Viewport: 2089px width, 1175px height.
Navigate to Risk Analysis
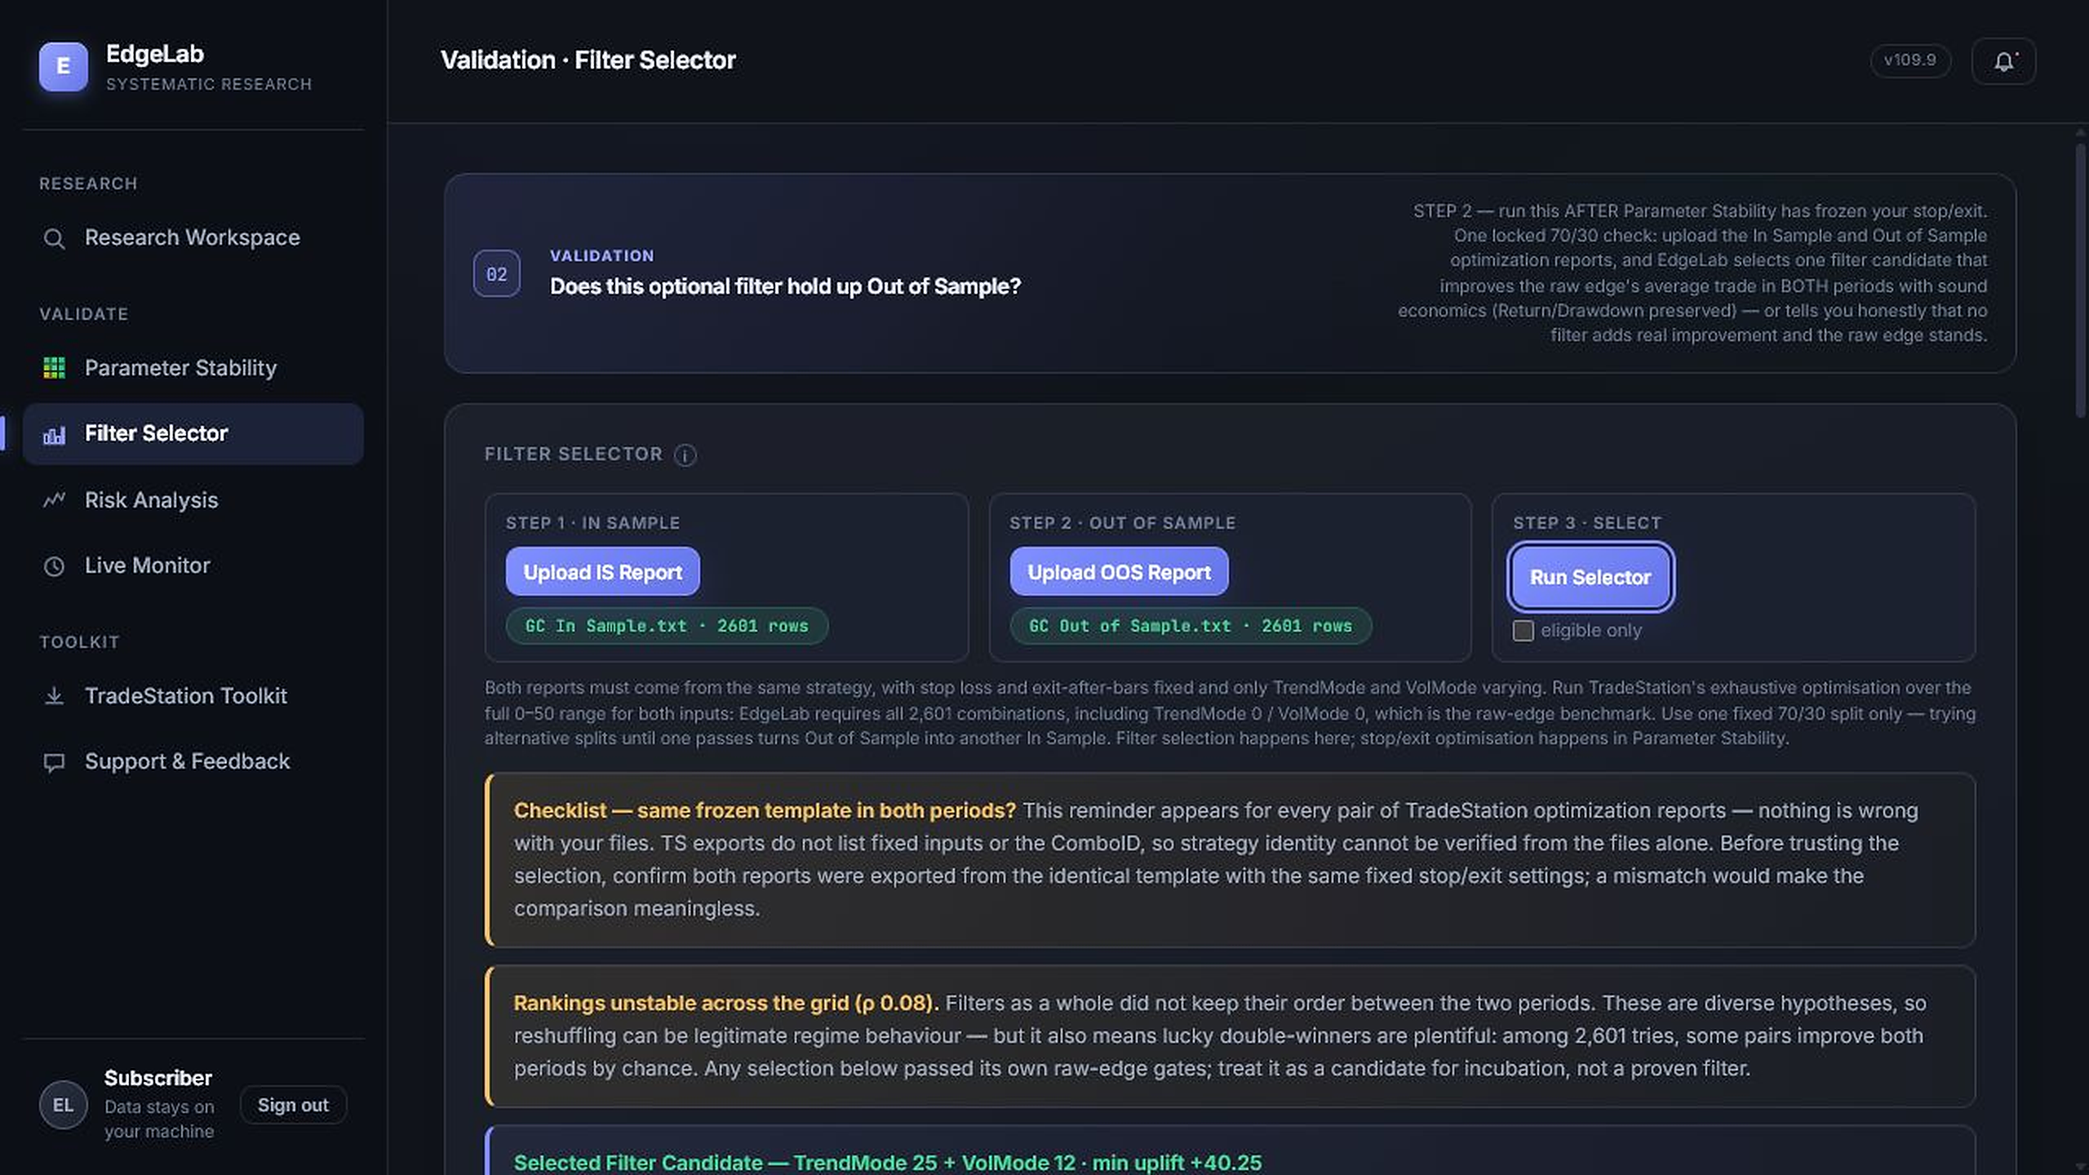point(193,500)
